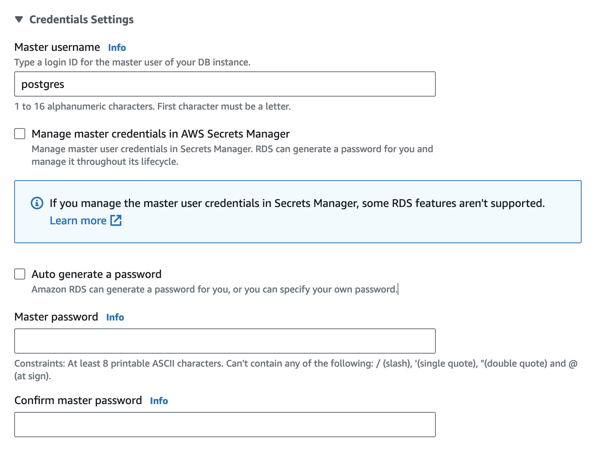Click the info circle icon in the alert

[37, 203]
